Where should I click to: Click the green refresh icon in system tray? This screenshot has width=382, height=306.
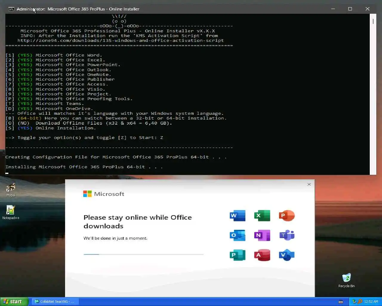click(x=354, y=302)
